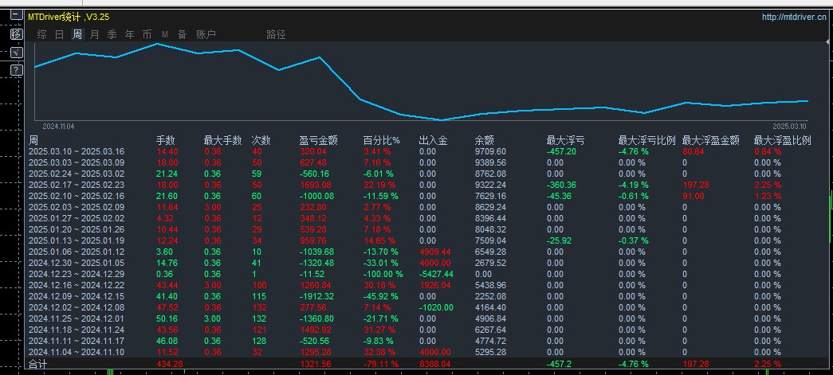Toggle the √ checkmark button in sidebar
The width and height of the screenshot is (833, 375).
pos(17,53)
